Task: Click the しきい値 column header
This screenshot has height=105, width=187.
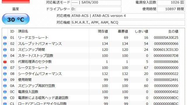Action: point(141,31)
